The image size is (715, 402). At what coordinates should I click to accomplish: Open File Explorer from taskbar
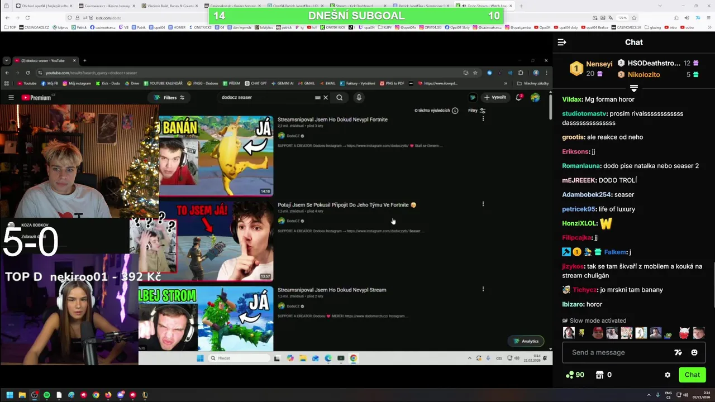[x=22, y=395]
